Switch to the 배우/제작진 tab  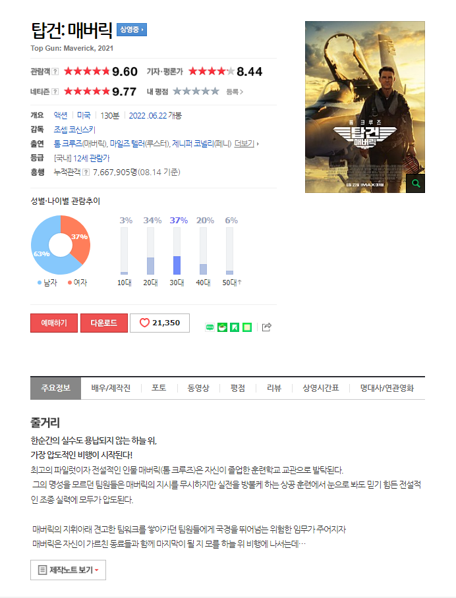(111, 388)
